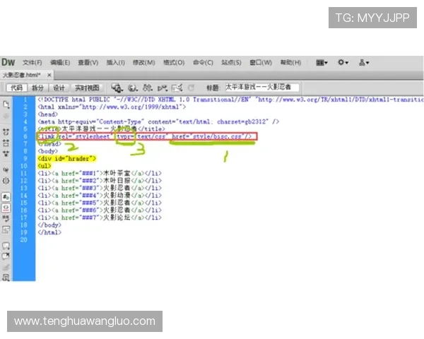Click the greyed Refresh icon before 标题
Viewport: 424px width, 339px height.
(x=191, y=88)
